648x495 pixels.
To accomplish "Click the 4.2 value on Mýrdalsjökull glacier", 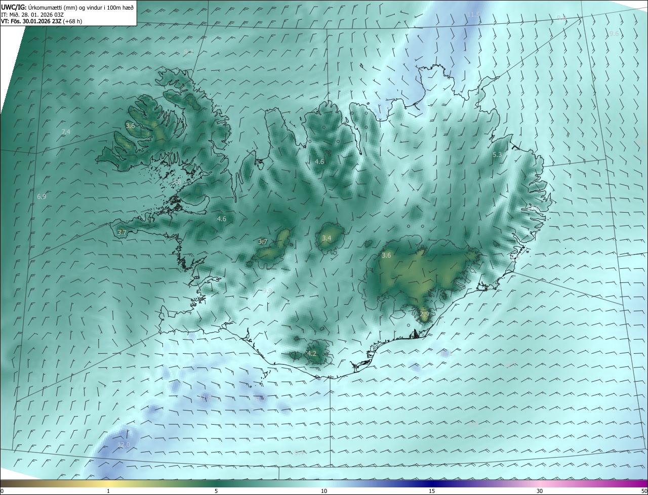I will point(312,354).
